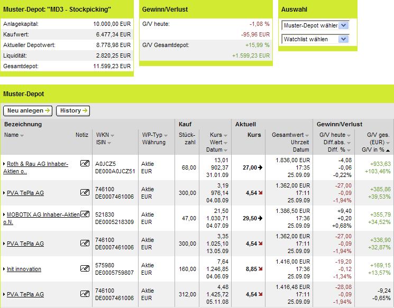Open note icon for MOBOTIX AG row

[85, 214]
